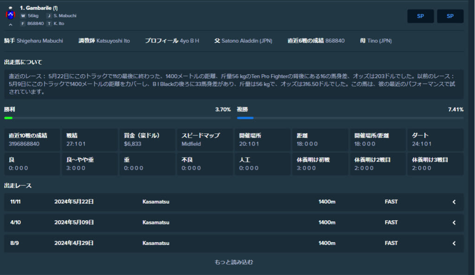Click the 休養明け初戦 stat card

tap(320, 164)
